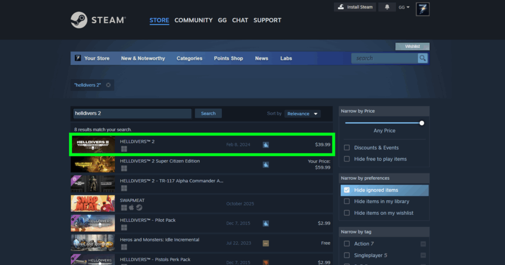Image resolution: width=505 pixels, height=265 pixels.
Task: Toggle Discounts & Events checkbox
Action: coord(347,148)
